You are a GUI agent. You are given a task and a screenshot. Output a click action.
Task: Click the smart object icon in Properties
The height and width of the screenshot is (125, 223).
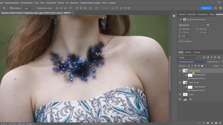181,19
